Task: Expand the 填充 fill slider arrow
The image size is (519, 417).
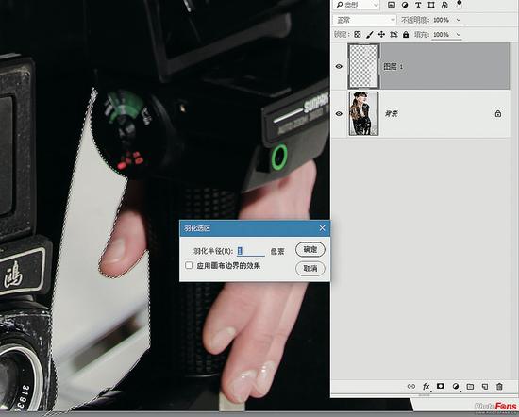Action: pyautogui.click(x=459, y=34)
